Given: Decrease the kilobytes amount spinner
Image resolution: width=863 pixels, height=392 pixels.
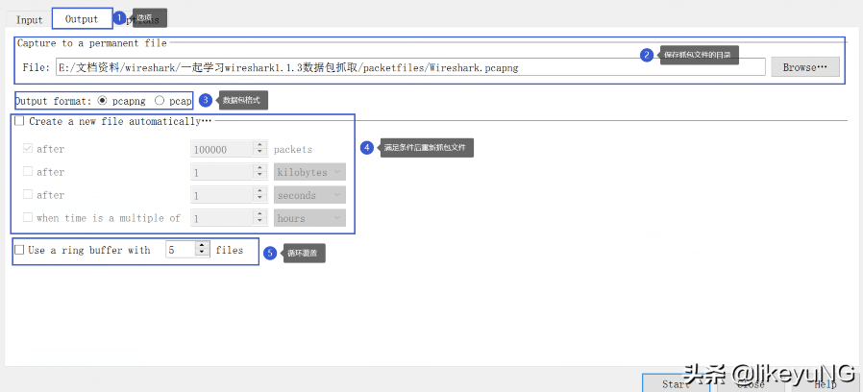Looking at the screenshot, I should pyautogui.click(x=259, y=177).
